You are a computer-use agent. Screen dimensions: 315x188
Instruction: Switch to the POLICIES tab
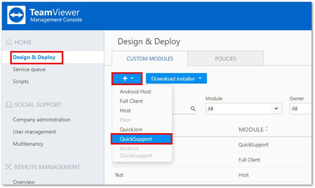tap(226, 59)
